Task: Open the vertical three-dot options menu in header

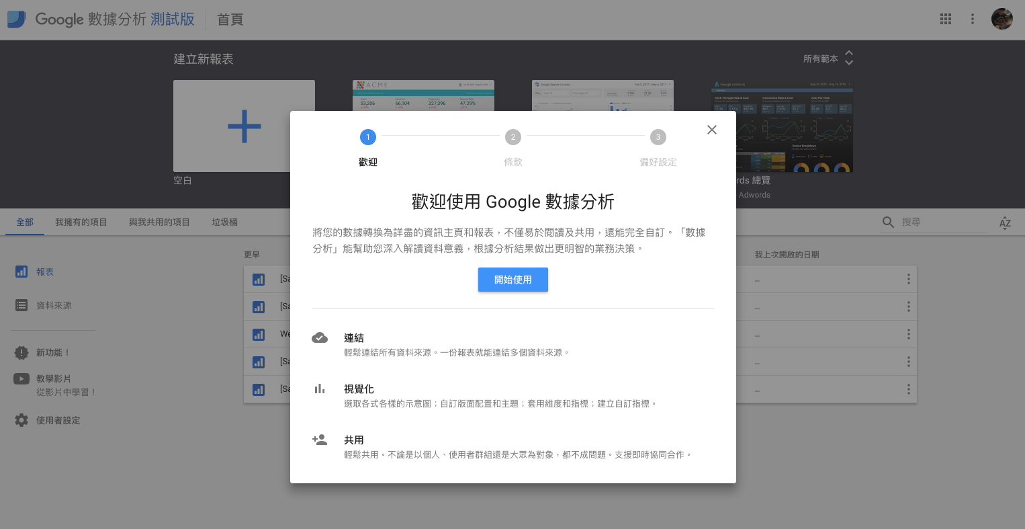Action: tap(972, 19)
